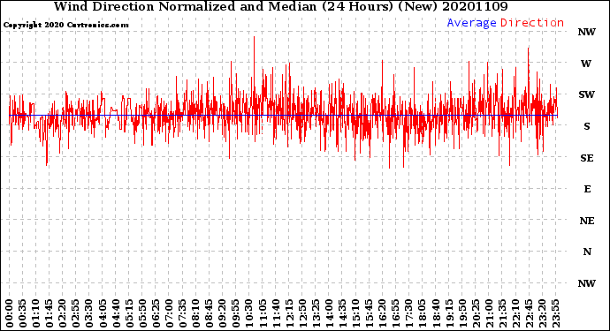Click the 08:45 time label

210,313
